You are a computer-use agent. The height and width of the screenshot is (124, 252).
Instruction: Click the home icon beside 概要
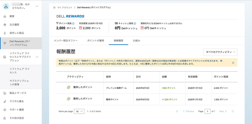5,16
